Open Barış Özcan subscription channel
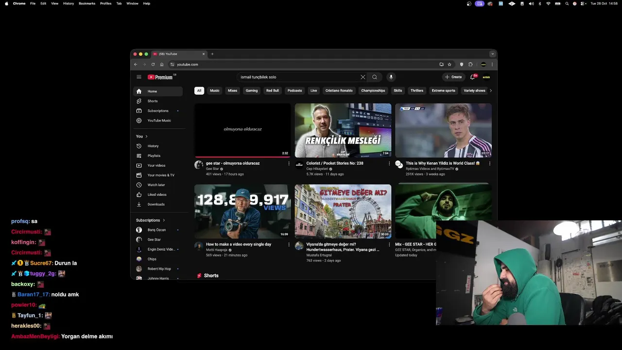 [158, 230]
